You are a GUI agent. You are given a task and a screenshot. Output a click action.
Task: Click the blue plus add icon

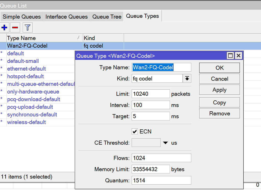coord(4,27)
